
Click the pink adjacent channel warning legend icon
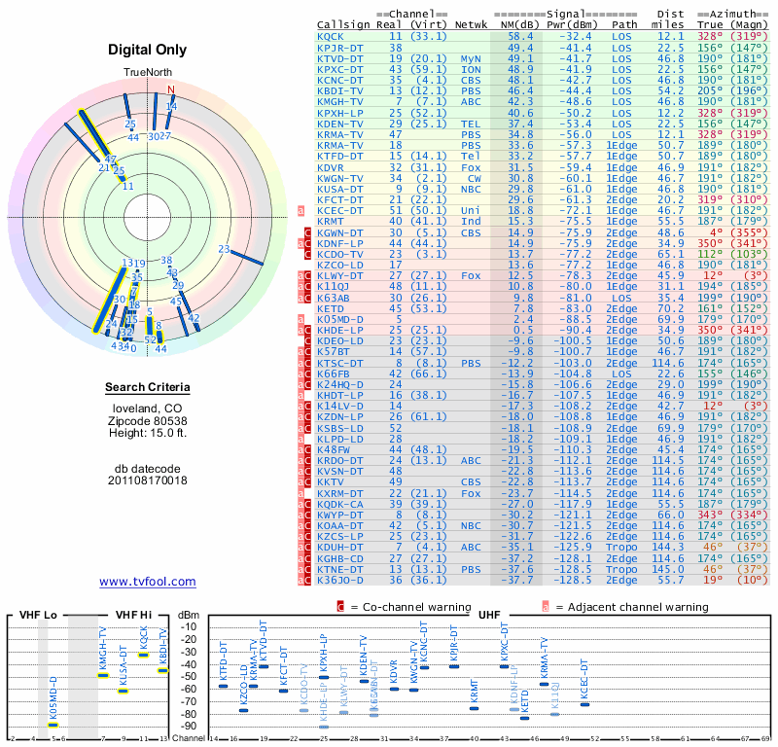546,607
